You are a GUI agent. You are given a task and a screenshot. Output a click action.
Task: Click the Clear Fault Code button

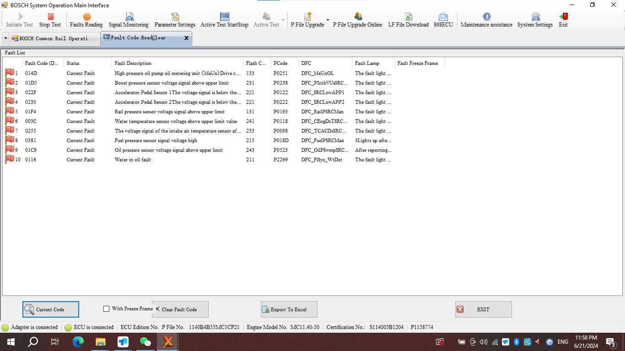click(x=180, y=309)
